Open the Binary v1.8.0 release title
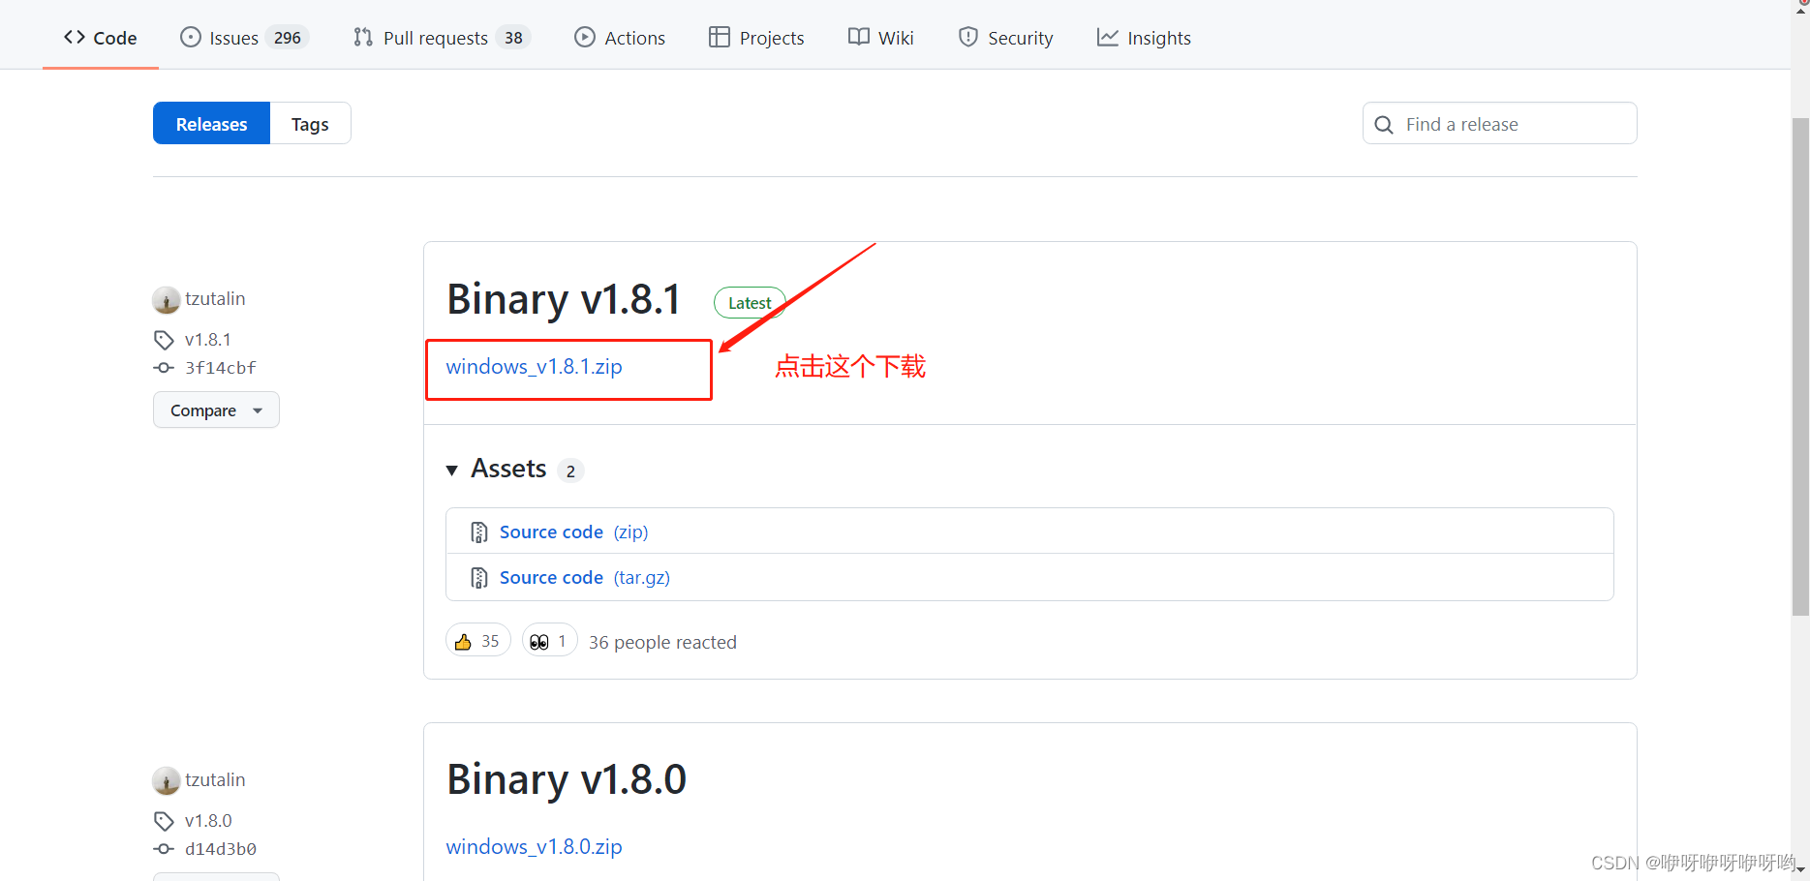 [x=567, y=779]
